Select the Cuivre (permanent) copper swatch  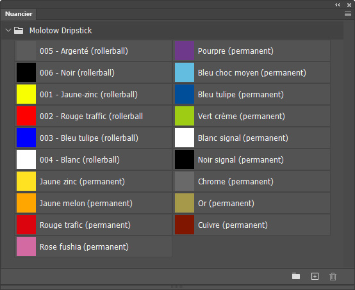point(252,225)
